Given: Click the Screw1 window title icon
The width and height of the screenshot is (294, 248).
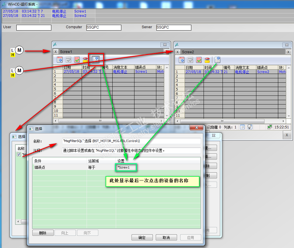Looking at the screenshot, I should click(55, 45).
